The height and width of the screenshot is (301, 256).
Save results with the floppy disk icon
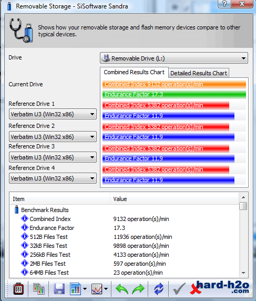(x=59, y=289)
